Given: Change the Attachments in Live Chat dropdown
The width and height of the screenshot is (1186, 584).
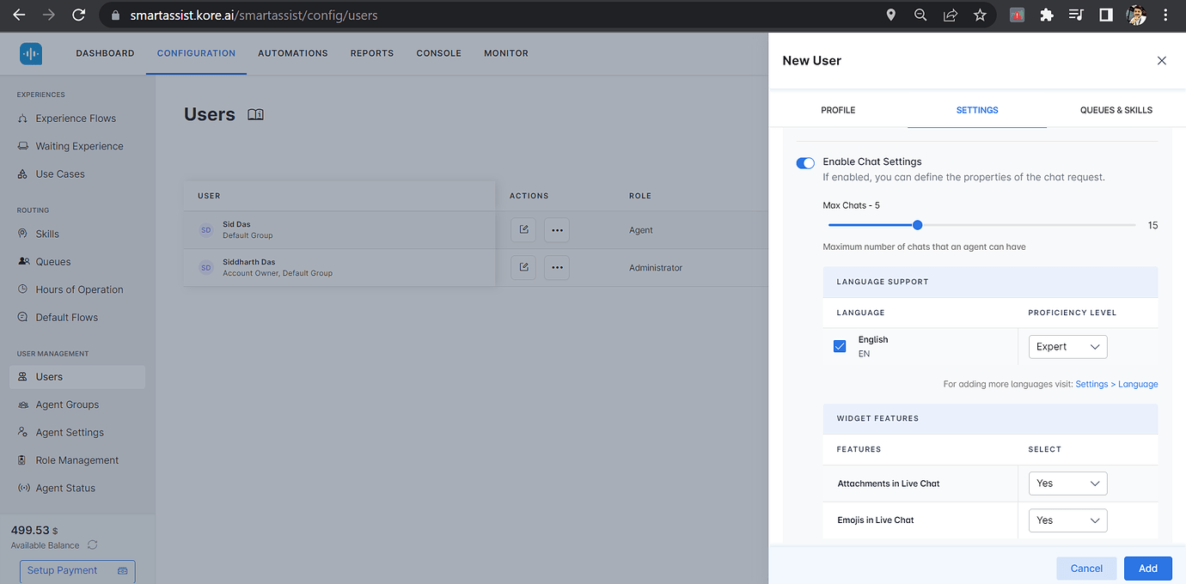Looking at the screenshot, I should (x=1067, y=483).
